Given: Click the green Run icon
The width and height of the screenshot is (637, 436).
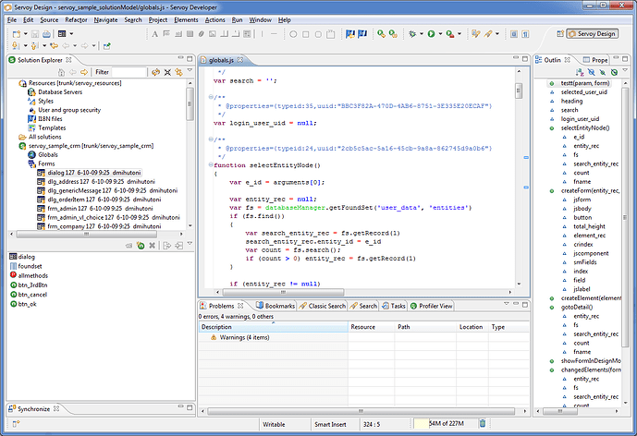Looking at the screenshot, I should (432, 34).
